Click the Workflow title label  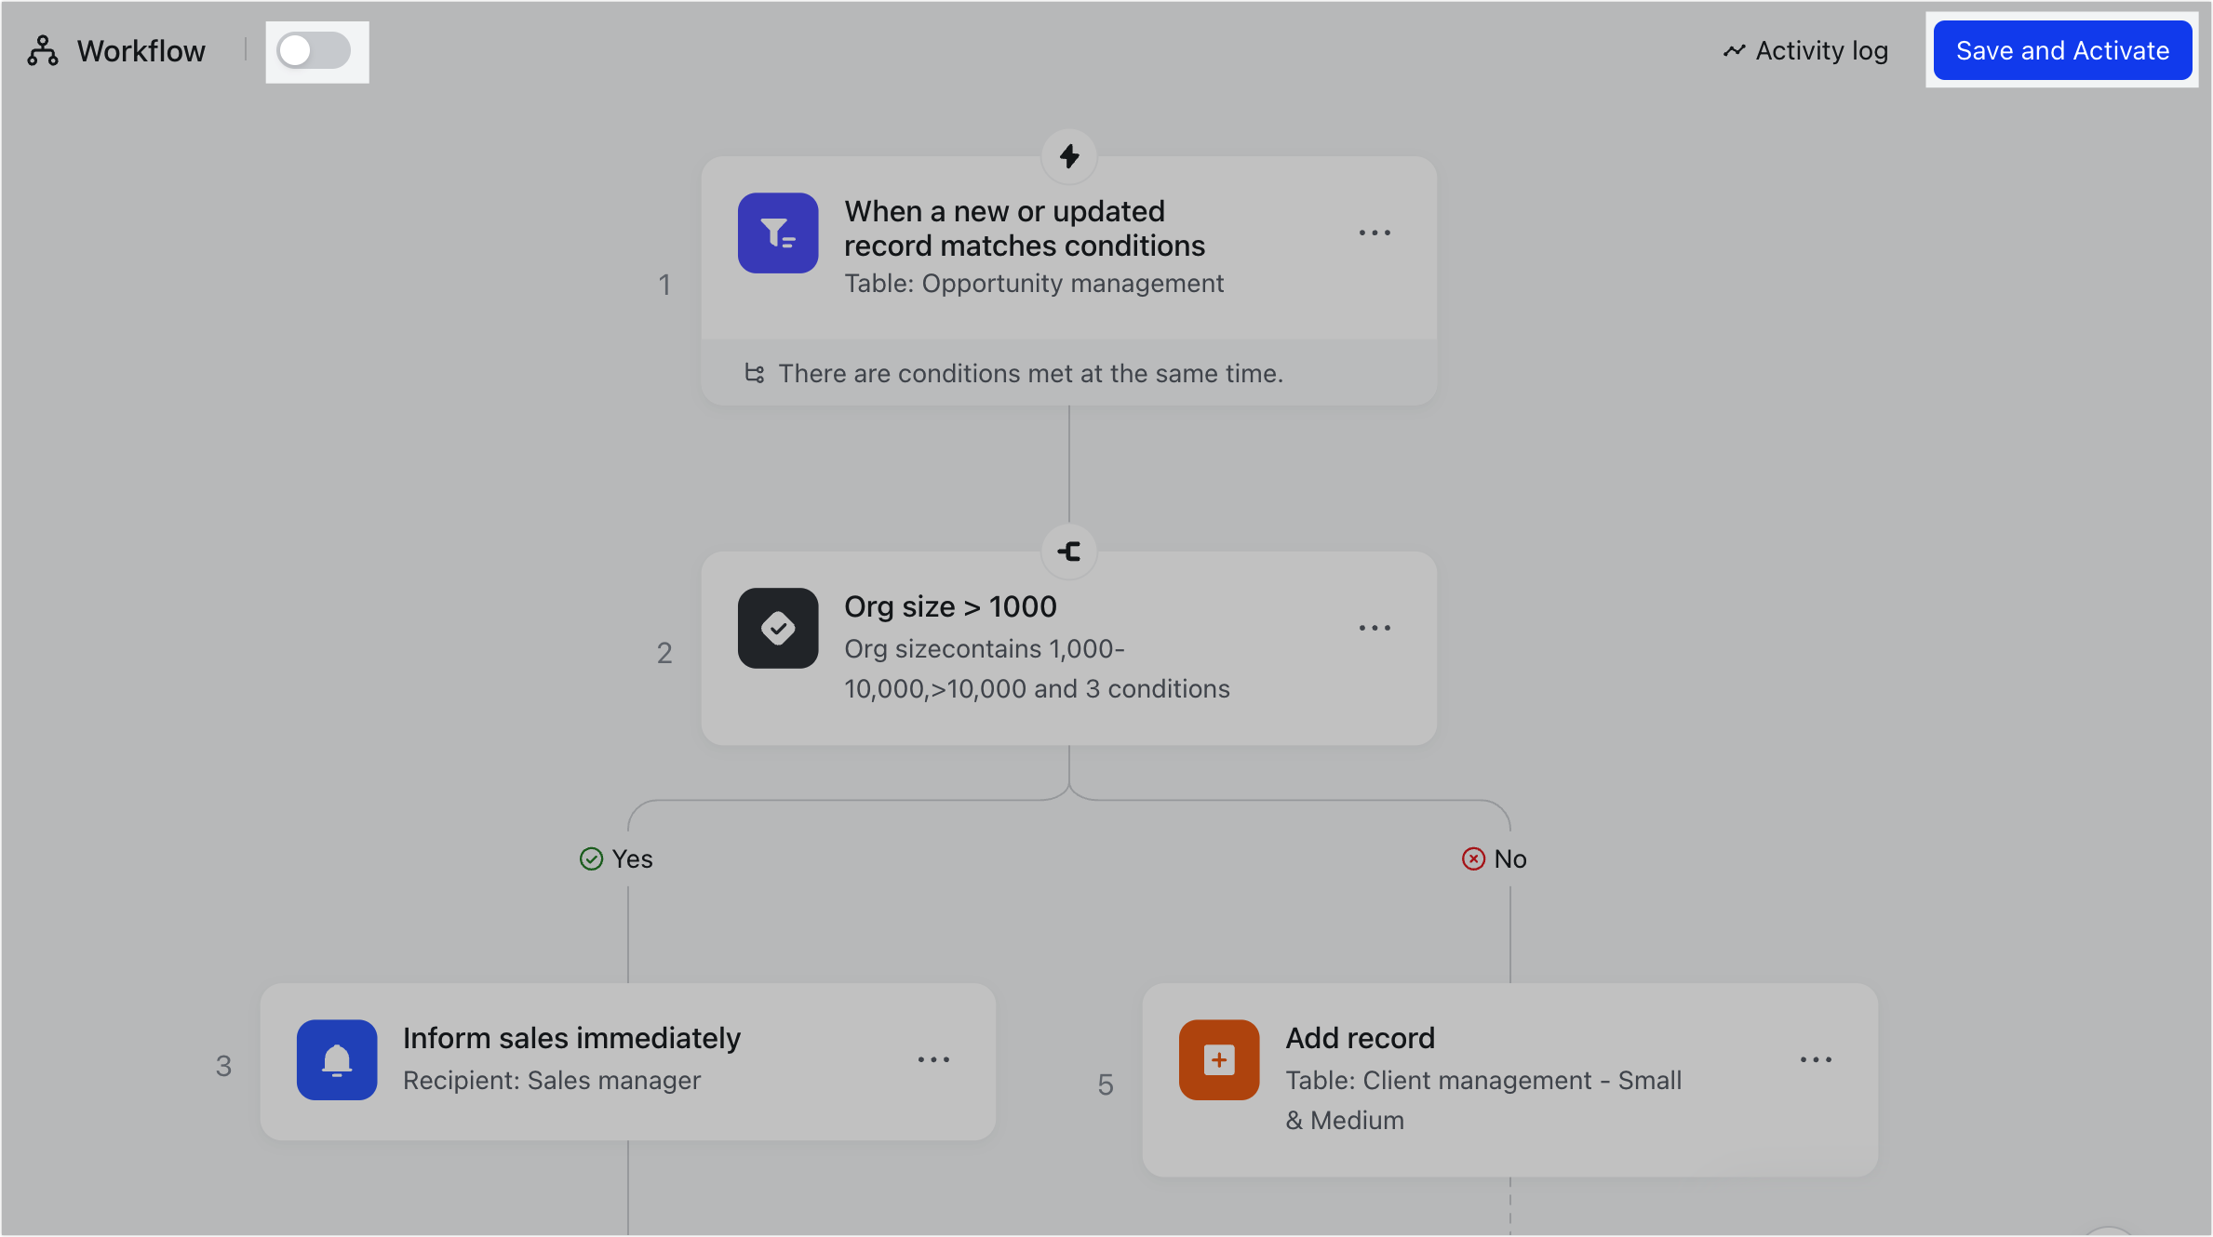141,50
